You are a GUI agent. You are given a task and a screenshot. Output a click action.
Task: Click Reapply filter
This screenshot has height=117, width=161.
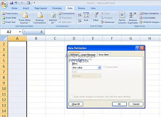coord(107,18)
